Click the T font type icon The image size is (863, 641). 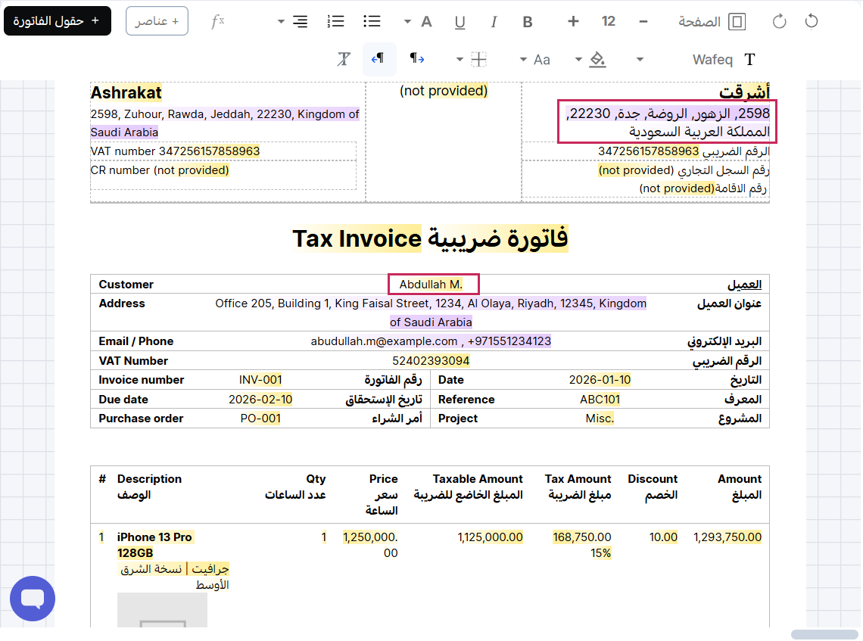pos(749,60)
